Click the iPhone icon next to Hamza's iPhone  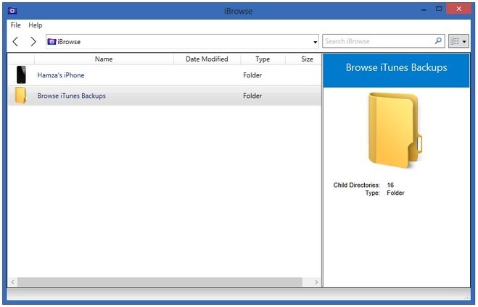pyautogui.click(x=21, y=75)
